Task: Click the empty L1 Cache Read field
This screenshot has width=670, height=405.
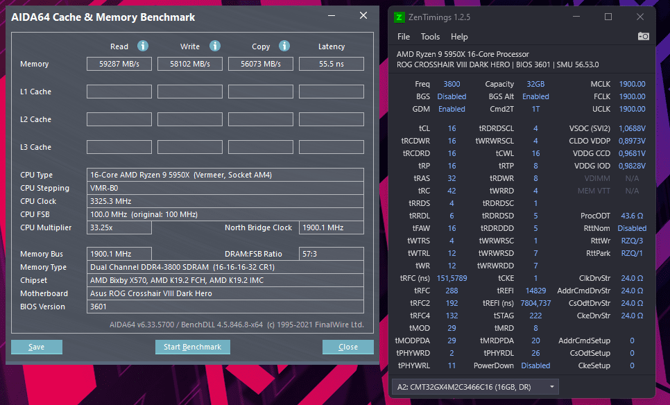Action: coord(119,92)
